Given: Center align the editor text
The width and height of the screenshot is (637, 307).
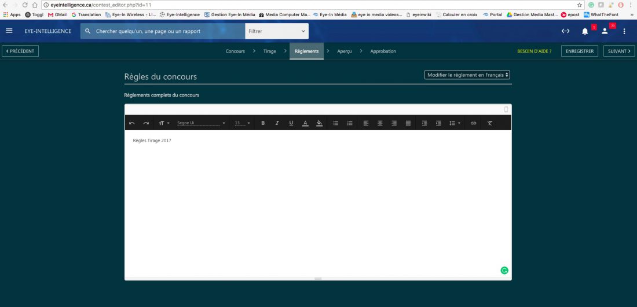Looking at the screenshot, I should [380, 123].
